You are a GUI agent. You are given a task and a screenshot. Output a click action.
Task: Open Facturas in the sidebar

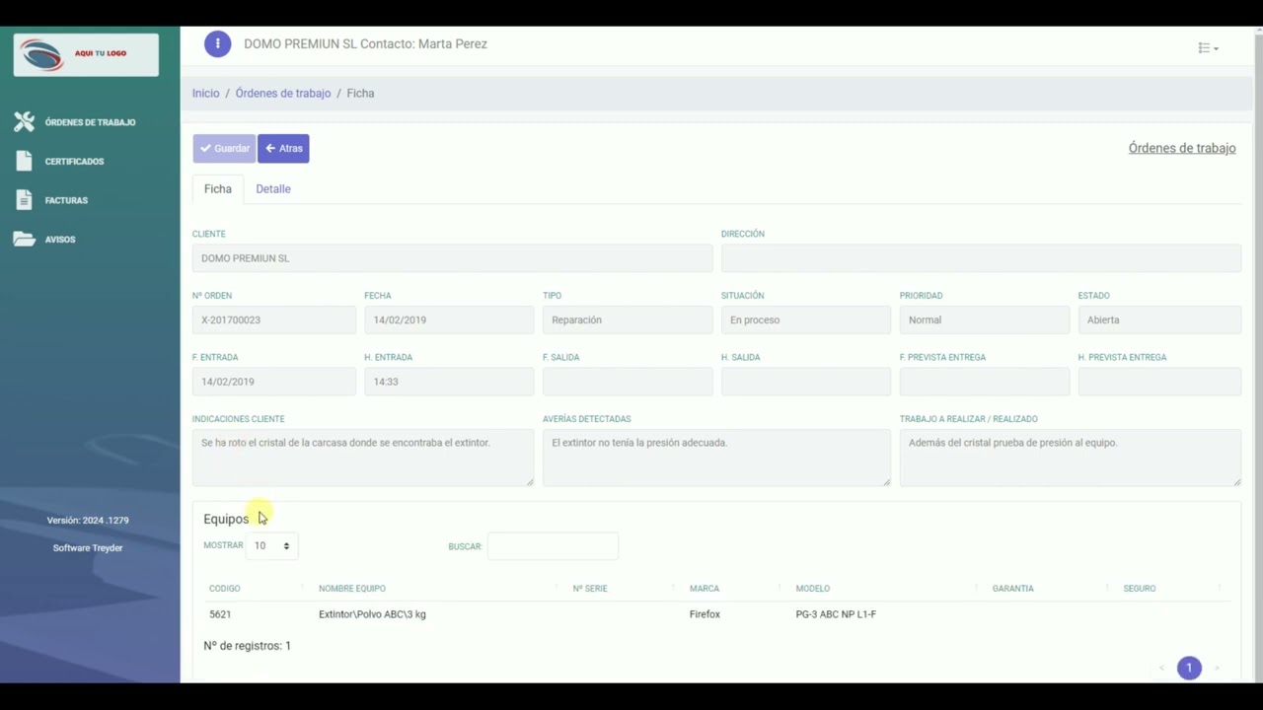pyautogui.click(x=66, y=200)
